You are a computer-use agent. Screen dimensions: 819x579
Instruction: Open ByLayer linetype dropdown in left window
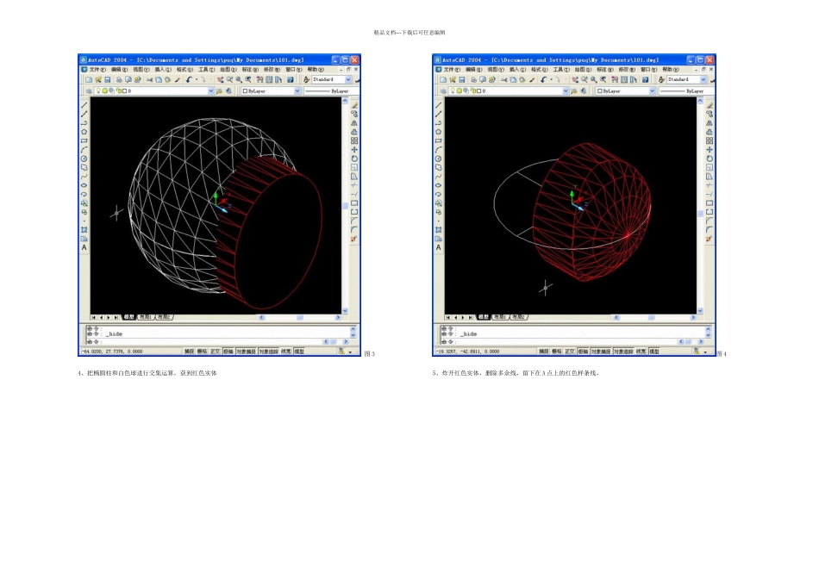tap(332, 90)
